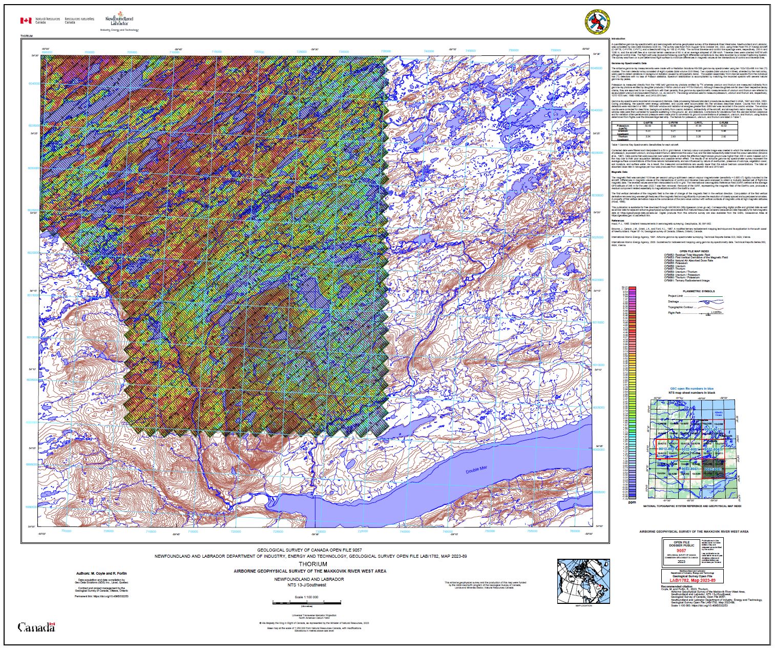775x649 pixels.
Task: Click the 'Magnetic Data' heading
Action: [619, 172]
